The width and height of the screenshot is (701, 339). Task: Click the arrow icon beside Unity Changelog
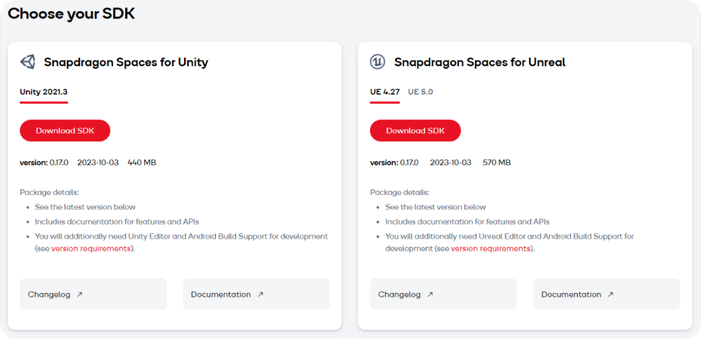pyautogui.click(x=79, y=294)
